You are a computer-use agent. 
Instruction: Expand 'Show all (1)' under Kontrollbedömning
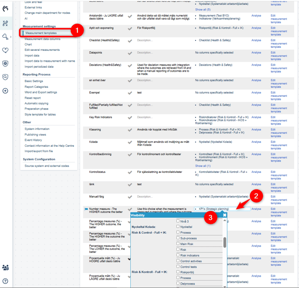(203, 166)
